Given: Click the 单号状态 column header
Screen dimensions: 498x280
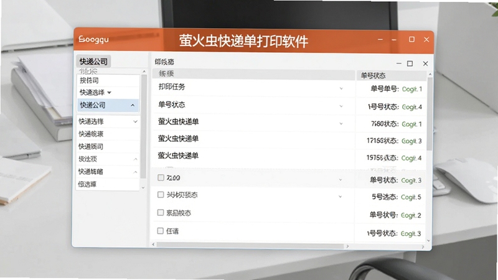Looking at the screenshot, I should pyautogui.click(x=391, y=75).
